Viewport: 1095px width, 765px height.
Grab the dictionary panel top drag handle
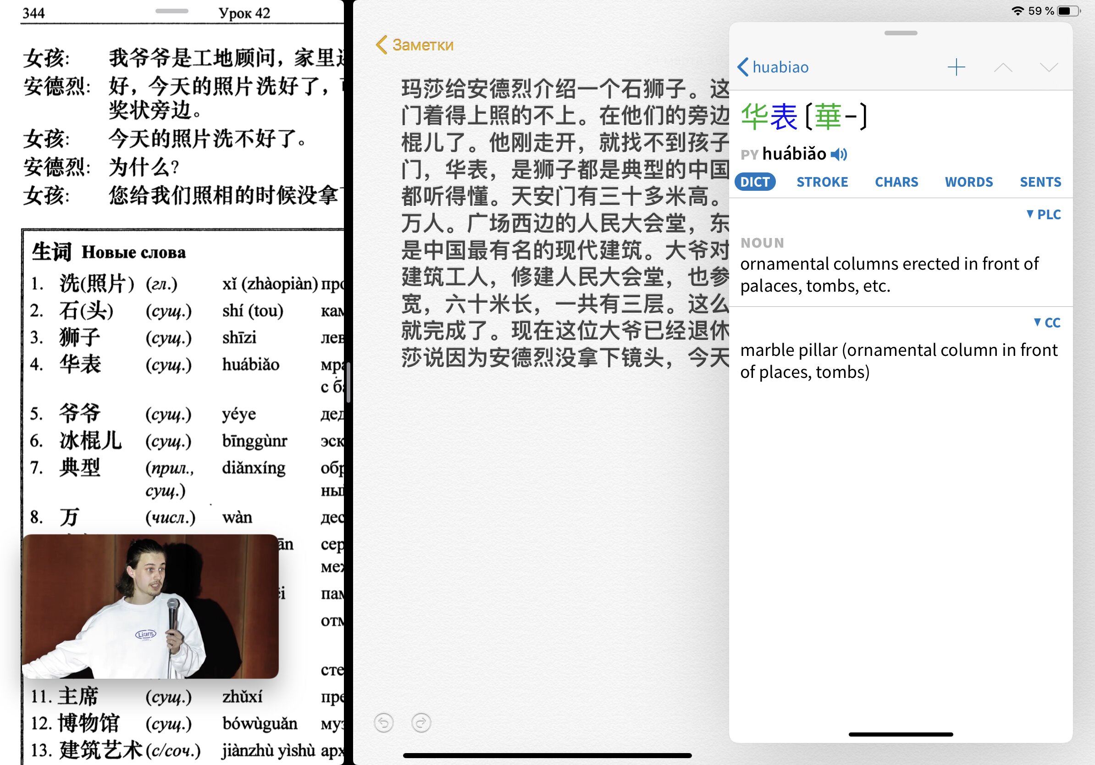pos(901,33)
